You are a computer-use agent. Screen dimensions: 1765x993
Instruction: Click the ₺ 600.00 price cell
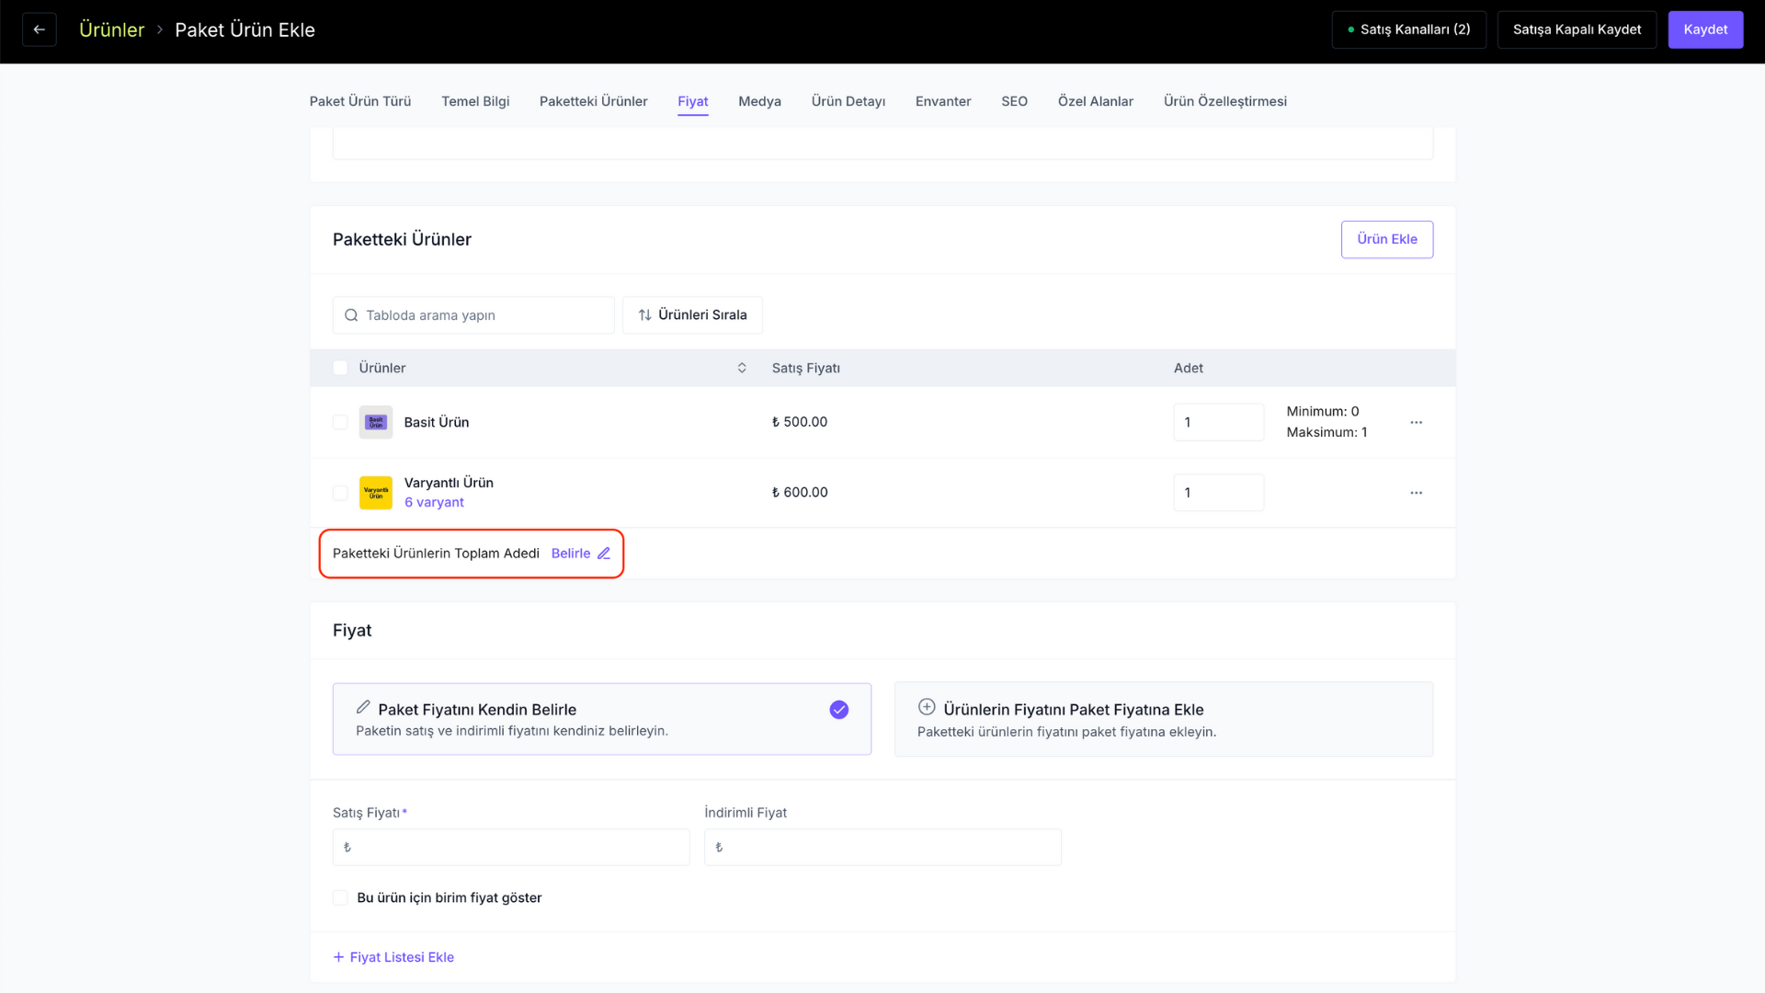(800, 493)
